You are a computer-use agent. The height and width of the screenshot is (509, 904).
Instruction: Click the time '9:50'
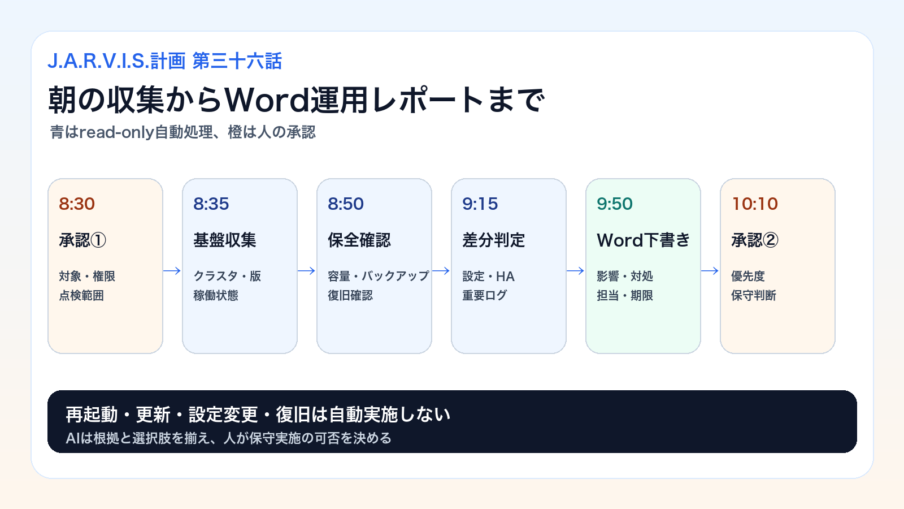(615, 204)
